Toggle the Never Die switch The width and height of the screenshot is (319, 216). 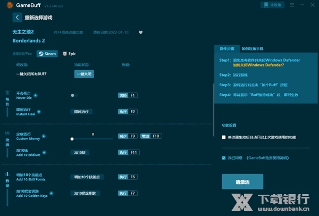(x=74, y=96)
